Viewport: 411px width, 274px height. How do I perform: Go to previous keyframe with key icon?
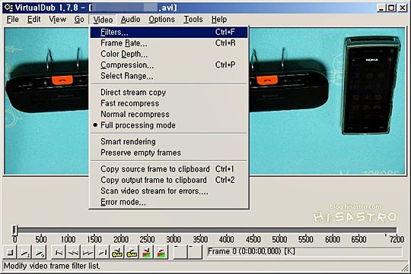(x=117, y=252)
